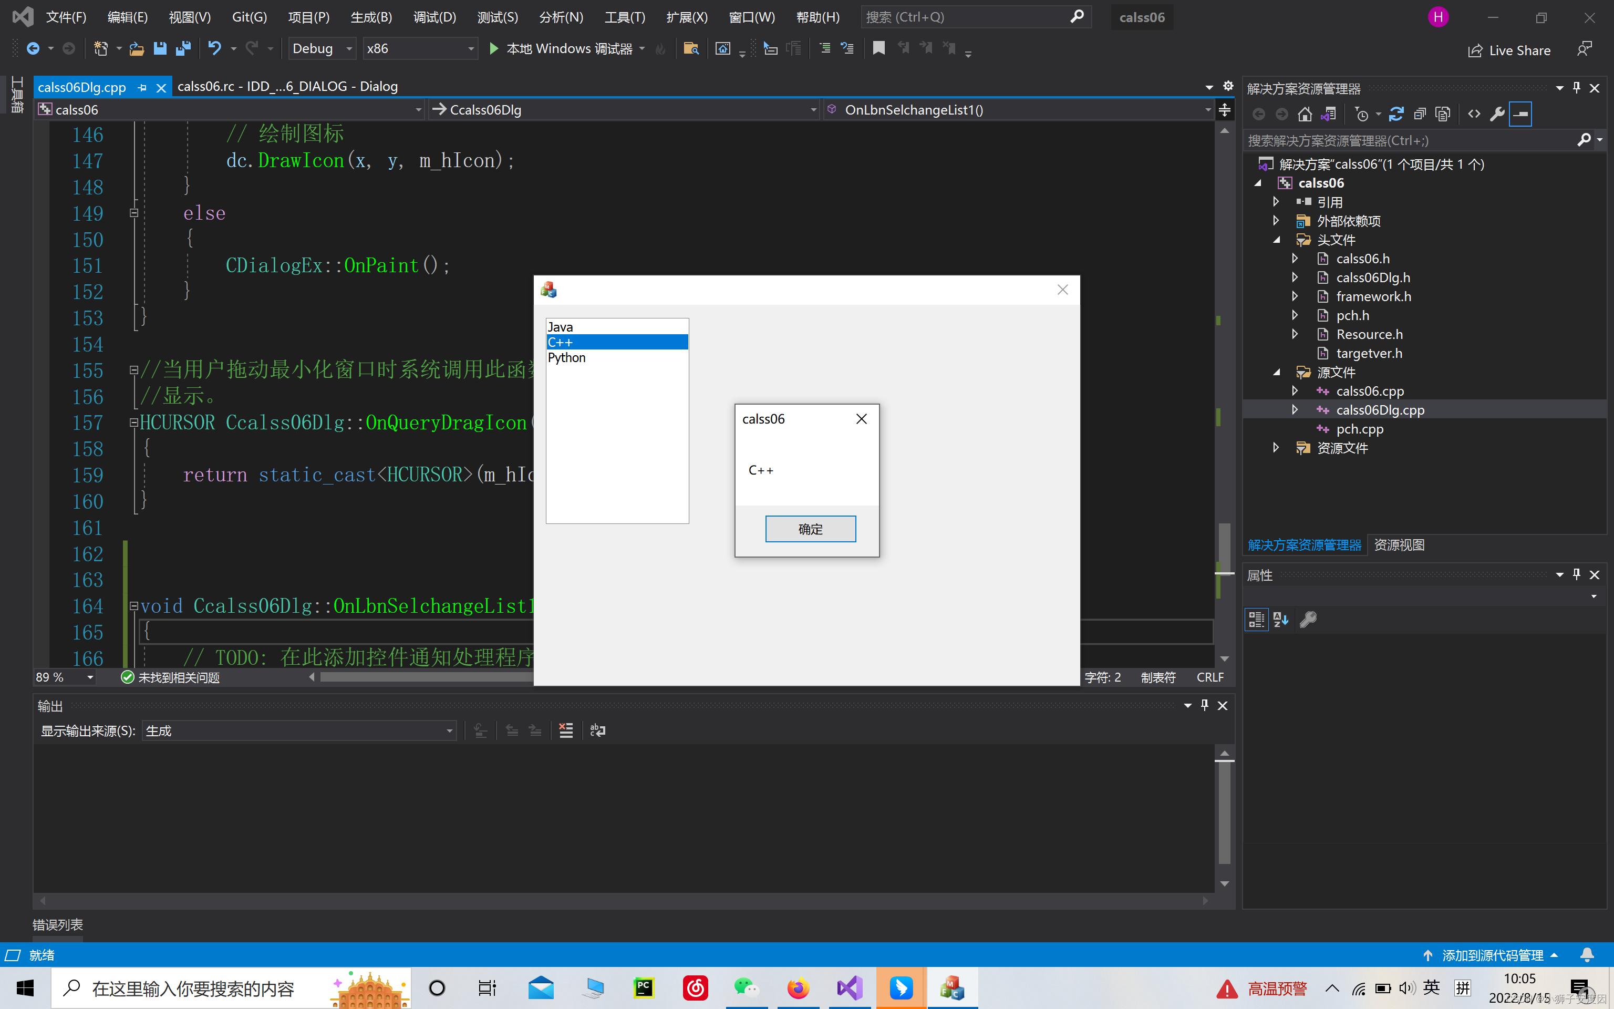Toggle the pin on calss06Dlg.cpp tab
Screen dimensions: 1614x1009
pyautogui.click(x=142, y=87)
